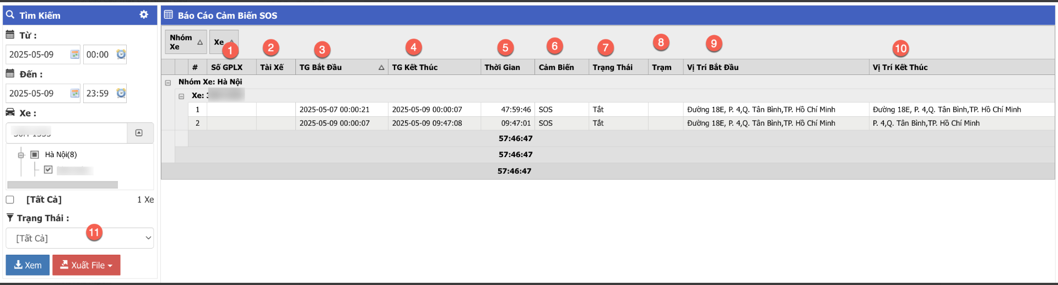Collapse the vehicle list toggle button
Viewport: 1058px width, 285px height.
(139, 133)
